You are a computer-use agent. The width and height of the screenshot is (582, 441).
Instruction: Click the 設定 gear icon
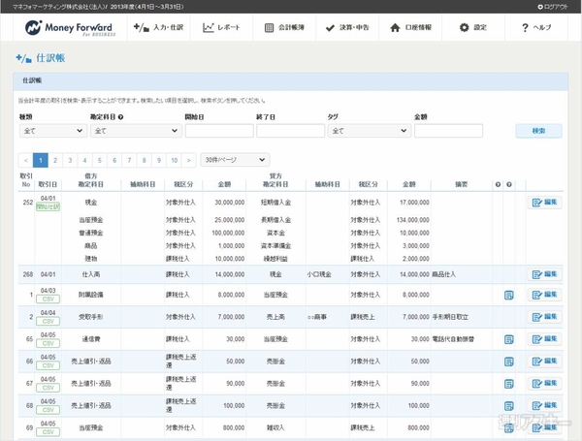coord(464,28)
